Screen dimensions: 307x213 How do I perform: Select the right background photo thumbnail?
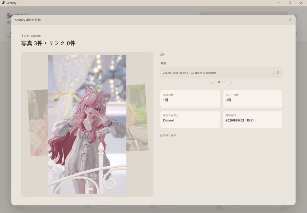(137, 118)
